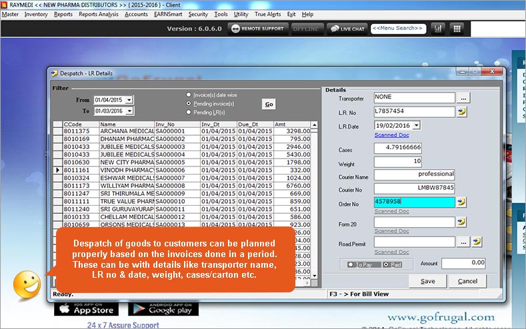
Task: Click the lookup icon beside Form 20
Action: coord(461,222)
